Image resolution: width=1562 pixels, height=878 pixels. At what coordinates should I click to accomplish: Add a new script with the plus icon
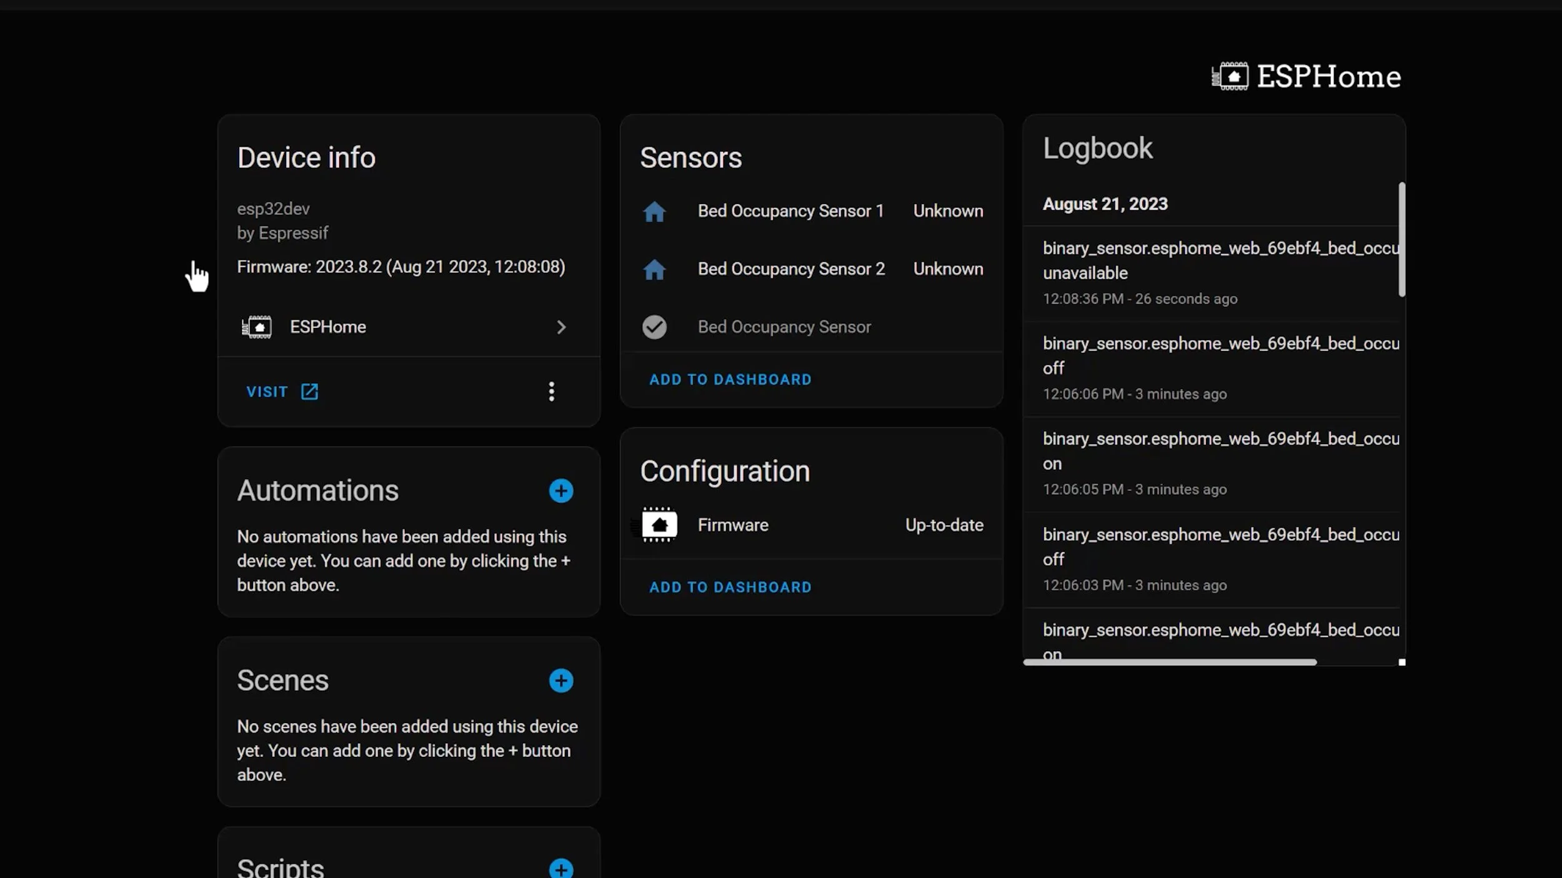point(560,868)
